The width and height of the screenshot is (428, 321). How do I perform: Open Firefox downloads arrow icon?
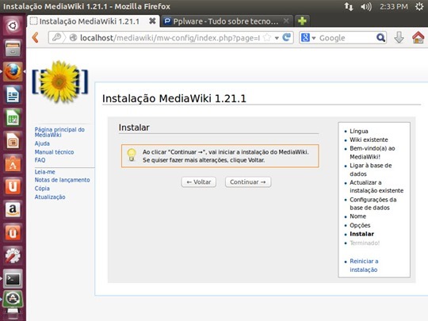[x=399, y=37]
